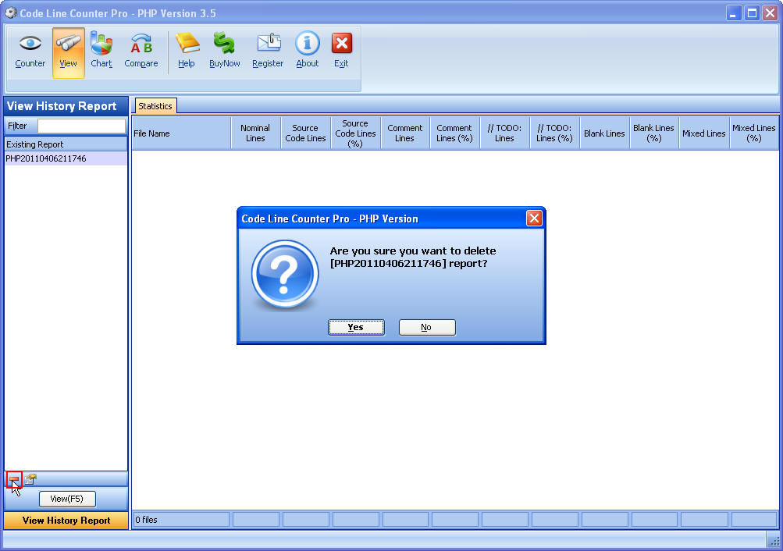Open the Compare tool

click(141, 49)
